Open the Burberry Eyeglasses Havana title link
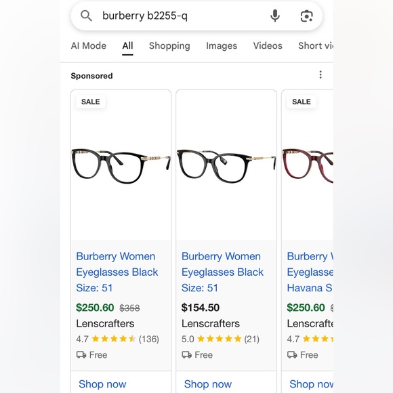The height and width of the screenshot is (393, 393). pyautogui.click(x=310, y=272)
